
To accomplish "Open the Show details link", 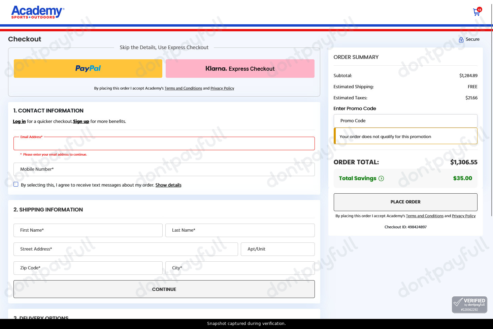I will (x=168, y=185).
